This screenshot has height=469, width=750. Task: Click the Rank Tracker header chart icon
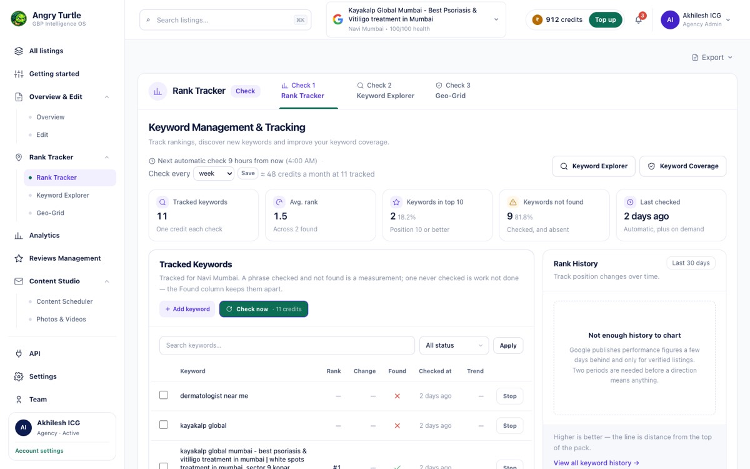(158, 91)
